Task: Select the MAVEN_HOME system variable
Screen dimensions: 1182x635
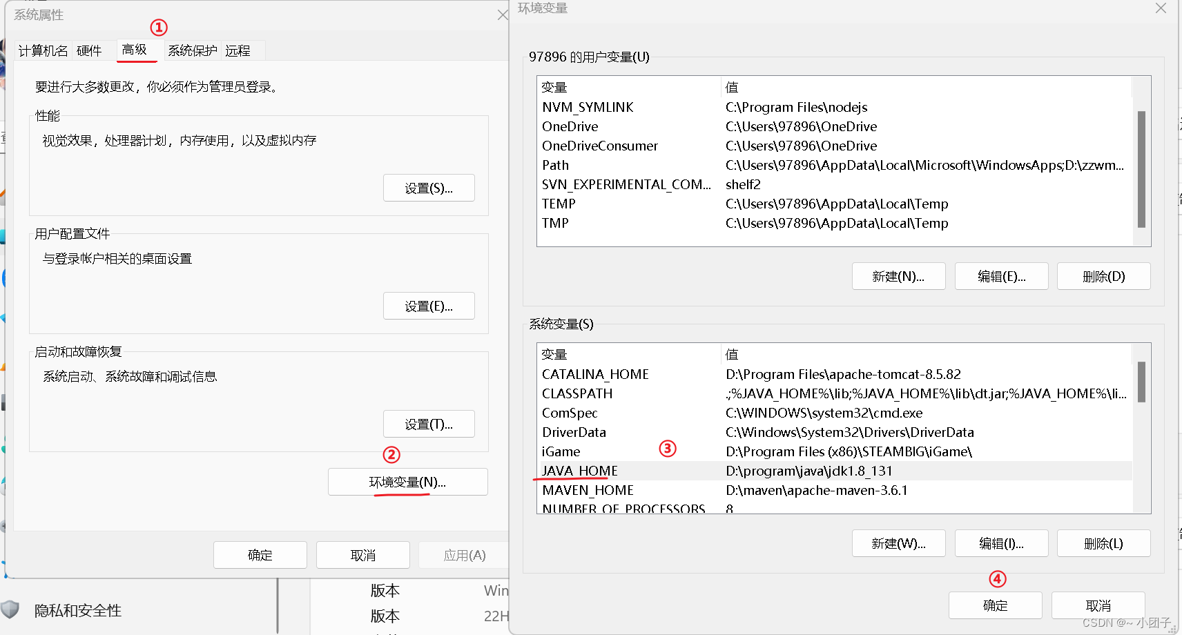Action: pos(835,490)
